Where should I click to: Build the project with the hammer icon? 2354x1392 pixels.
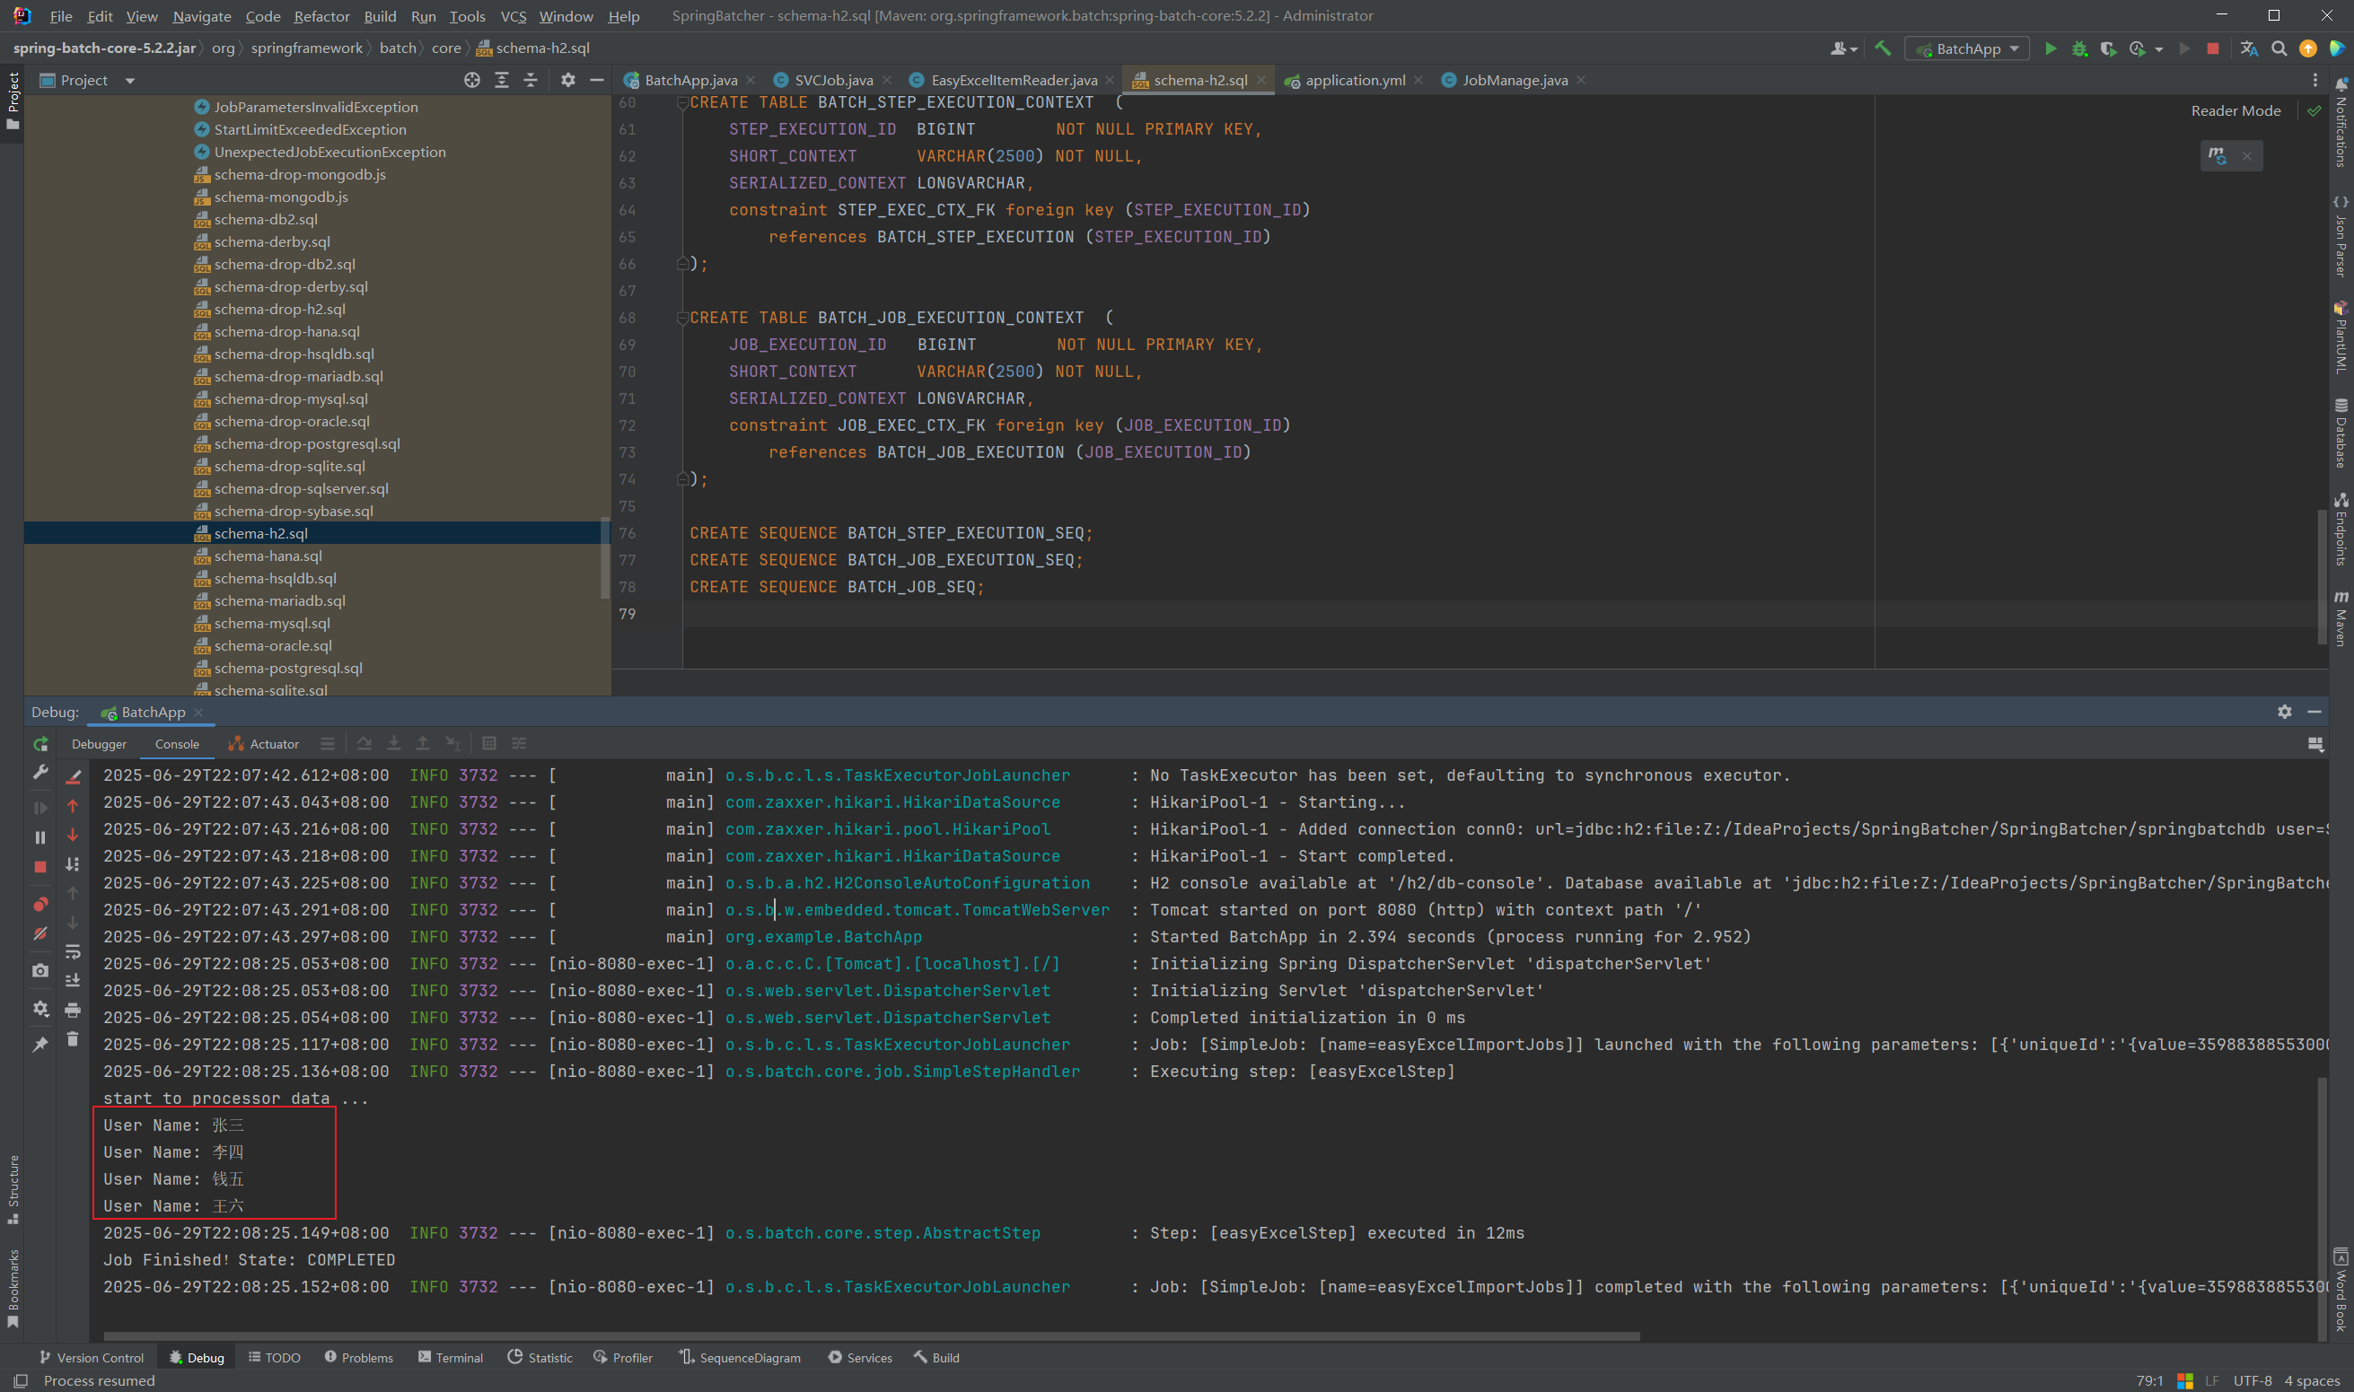[x=1882, y=48]
